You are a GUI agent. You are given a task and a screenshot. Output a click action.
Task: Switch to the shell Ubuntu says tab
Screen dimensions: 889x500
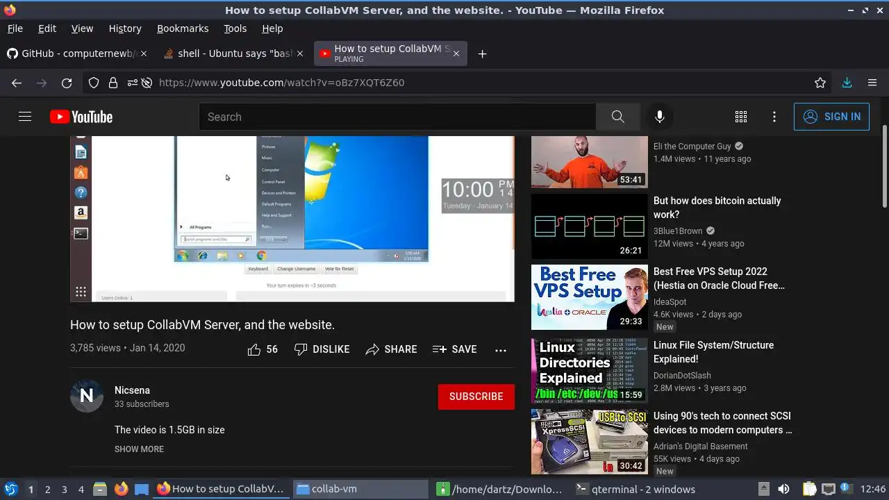click(x=234, y=53)
